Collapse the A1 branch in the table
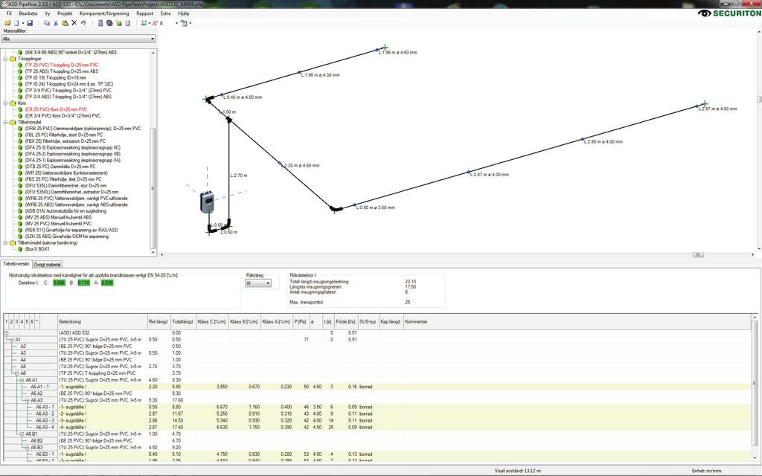 pyautogui.click(x=12, y=339)
